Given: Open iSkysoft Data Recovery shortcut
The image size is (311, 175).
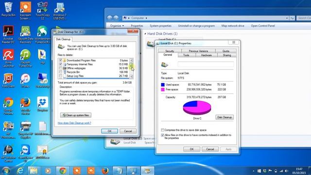Looking at the screenshot, I should (x=25, y=34).
